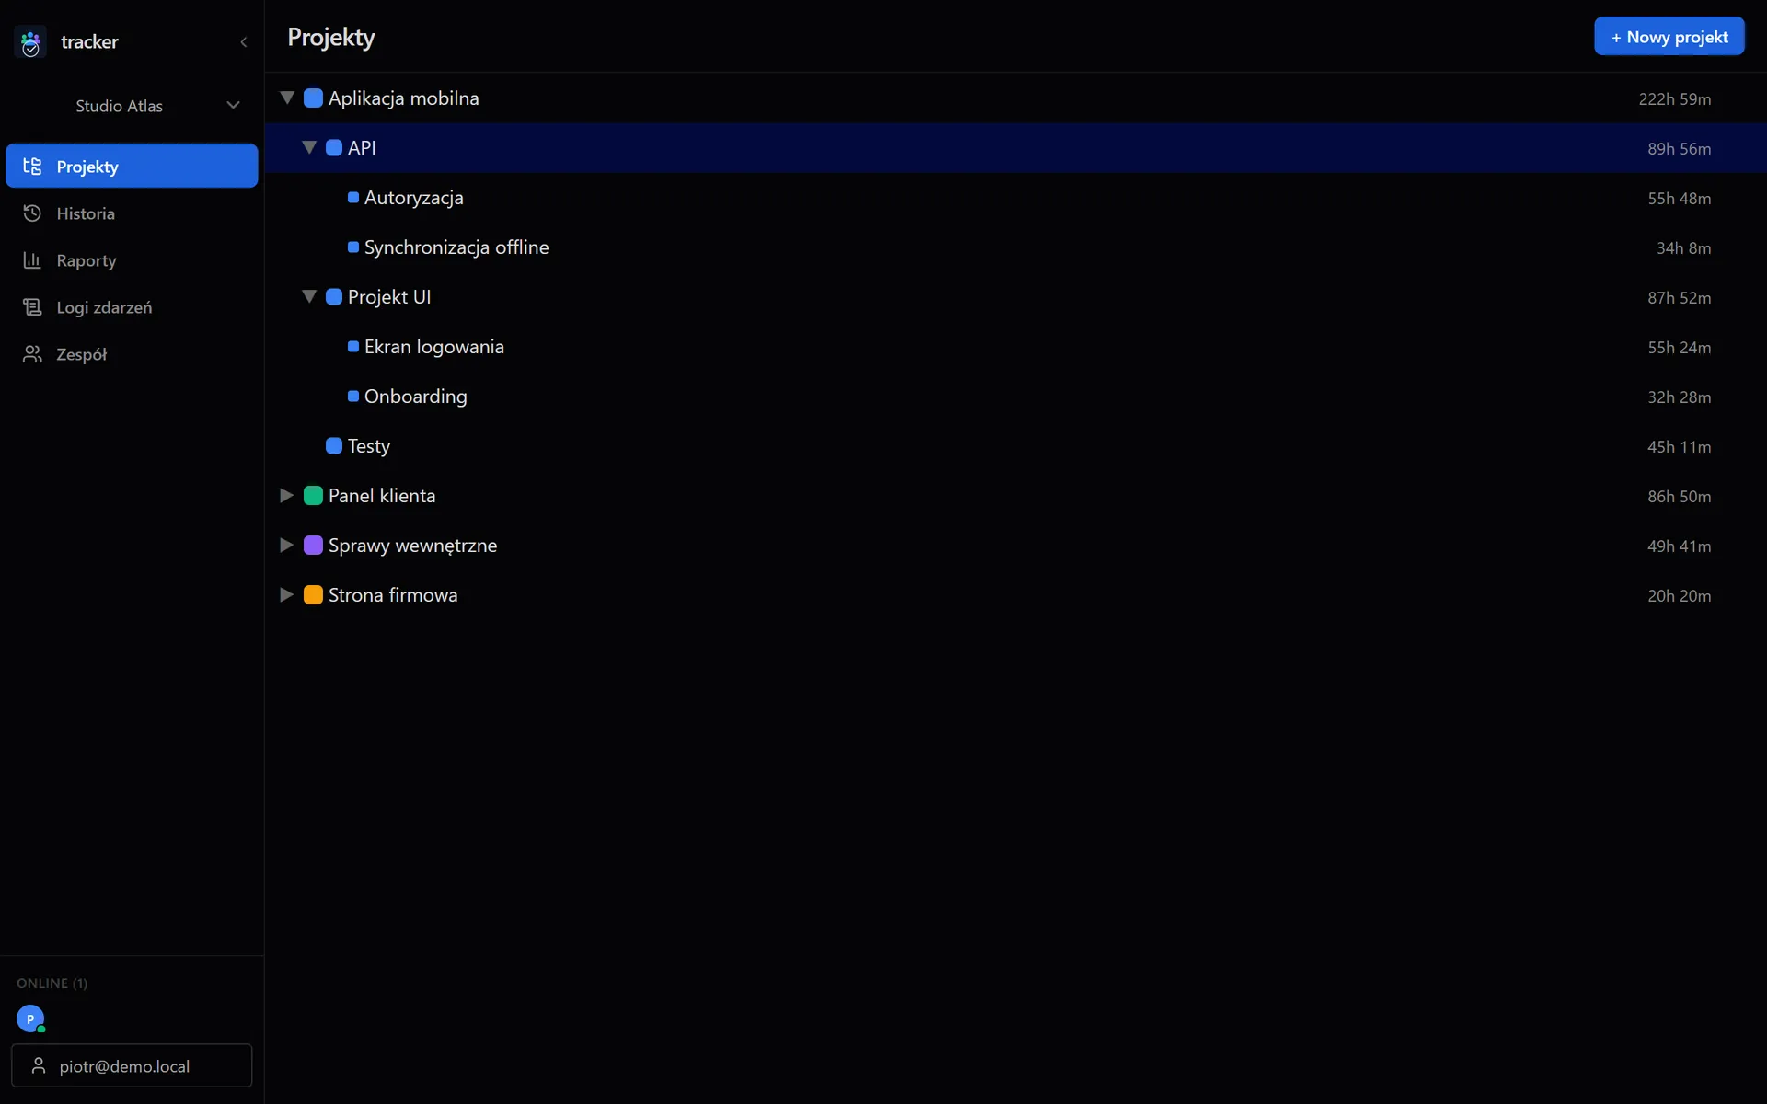Expand the Sprawy wewnętrzne project
Screen dimensions: 1767x1104
tap(287, 545)
